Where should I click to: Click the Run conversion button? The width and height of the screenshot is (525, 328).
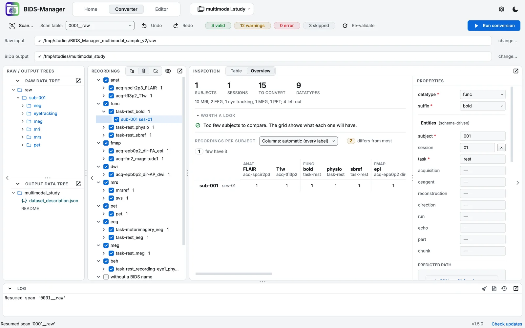tap(494, 26)
